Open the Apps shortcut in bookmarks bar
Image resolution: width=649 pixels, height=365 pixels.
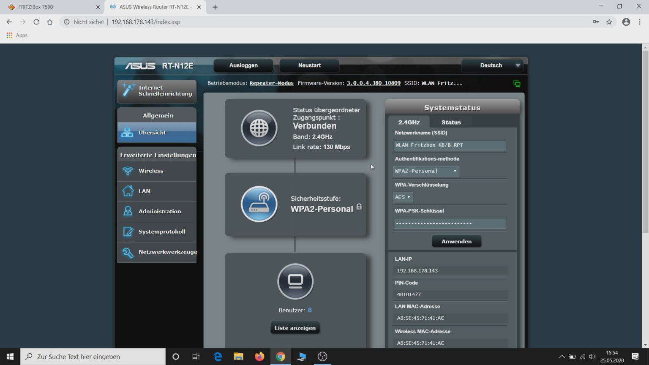(x=17, y=35)
